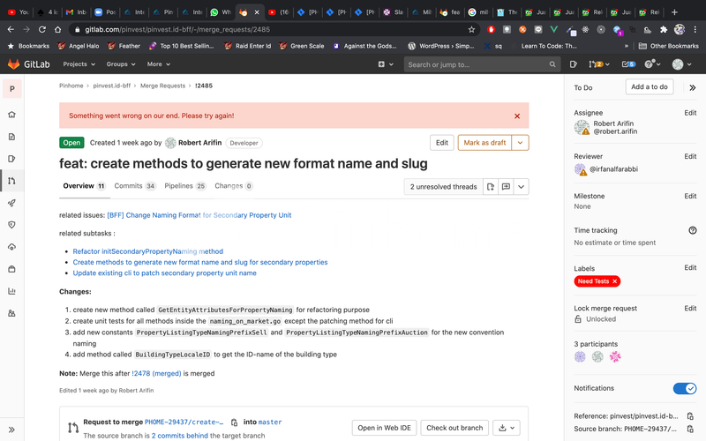The height and width of the screenshot is (441, 706).
Task: Expand the Mark as draft dropdown arrow
Action: click(521, 143)
